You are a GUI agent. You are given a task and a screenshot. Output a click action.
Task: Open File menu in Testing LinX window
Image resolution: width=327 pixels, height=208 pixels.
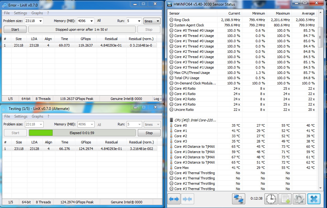pos(7,116)
